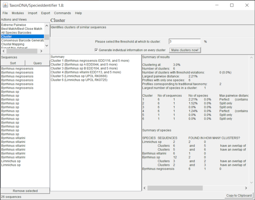Select Clustal Mapping action
Viewport: 255px width, 200px height.
pyautogui.click(x=23, y=44)
